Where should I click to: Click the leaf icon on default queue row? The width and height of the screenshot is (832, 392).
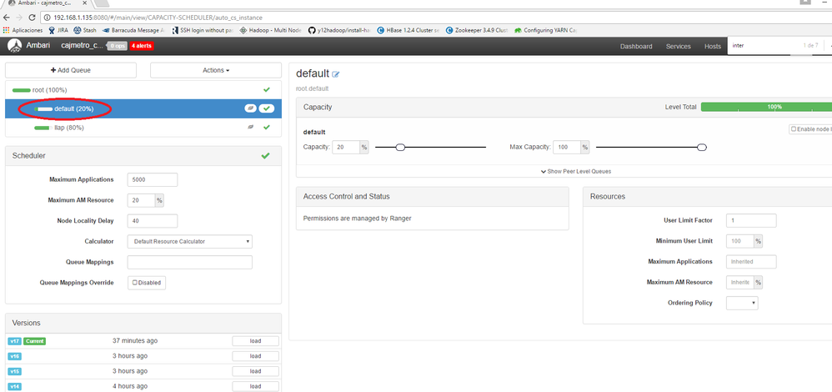pos(250,108)
